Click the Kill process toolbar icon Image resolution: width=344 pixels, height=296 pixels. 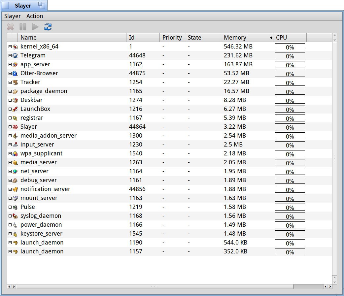click(10, 27)
